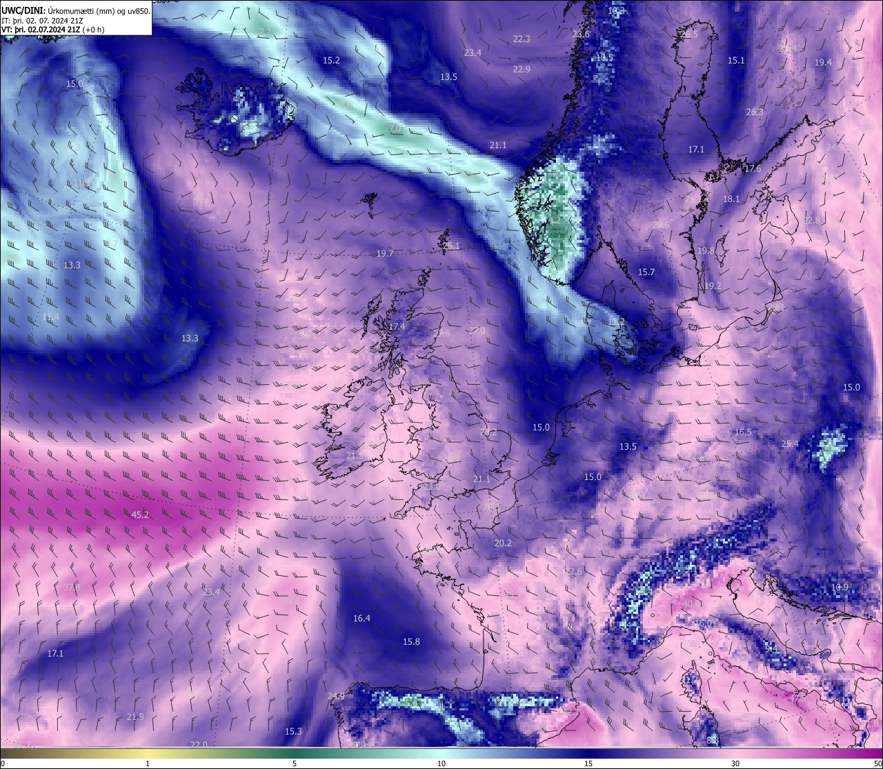Click the 16.5 value over Poland
883x769 pixels.
pyautogui.click(x=743, y=432)
